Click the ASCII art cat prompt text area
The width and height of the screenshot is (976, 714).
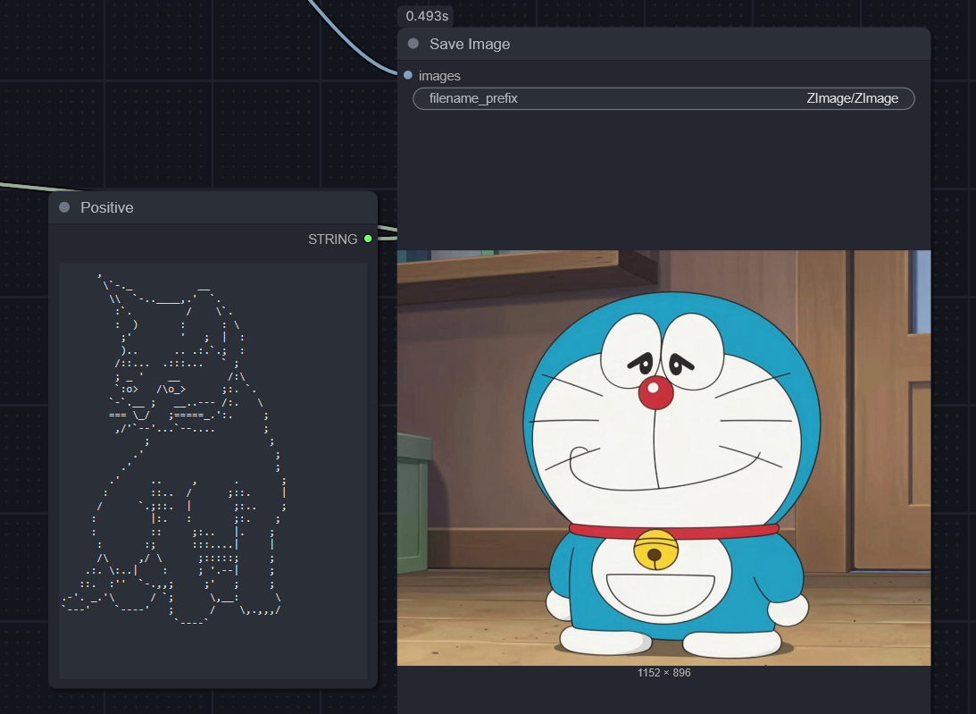[213, 470]
